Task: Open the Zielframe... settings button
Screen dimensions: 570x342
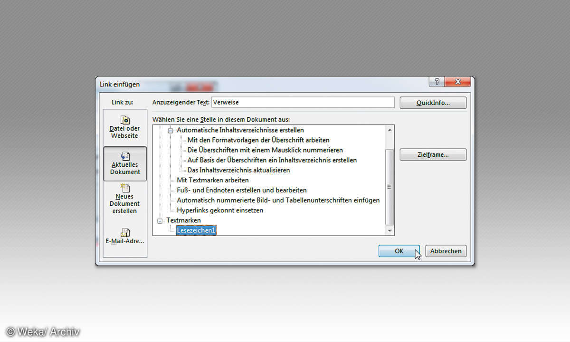Action: pos(433,155)
